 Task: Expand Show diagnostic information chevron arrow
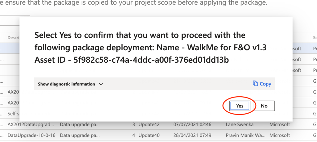tap(101, 84)
